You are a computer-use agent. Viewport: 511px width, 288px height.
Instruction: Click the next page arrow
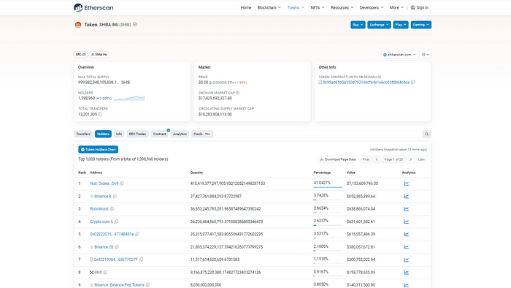[410, 159]
